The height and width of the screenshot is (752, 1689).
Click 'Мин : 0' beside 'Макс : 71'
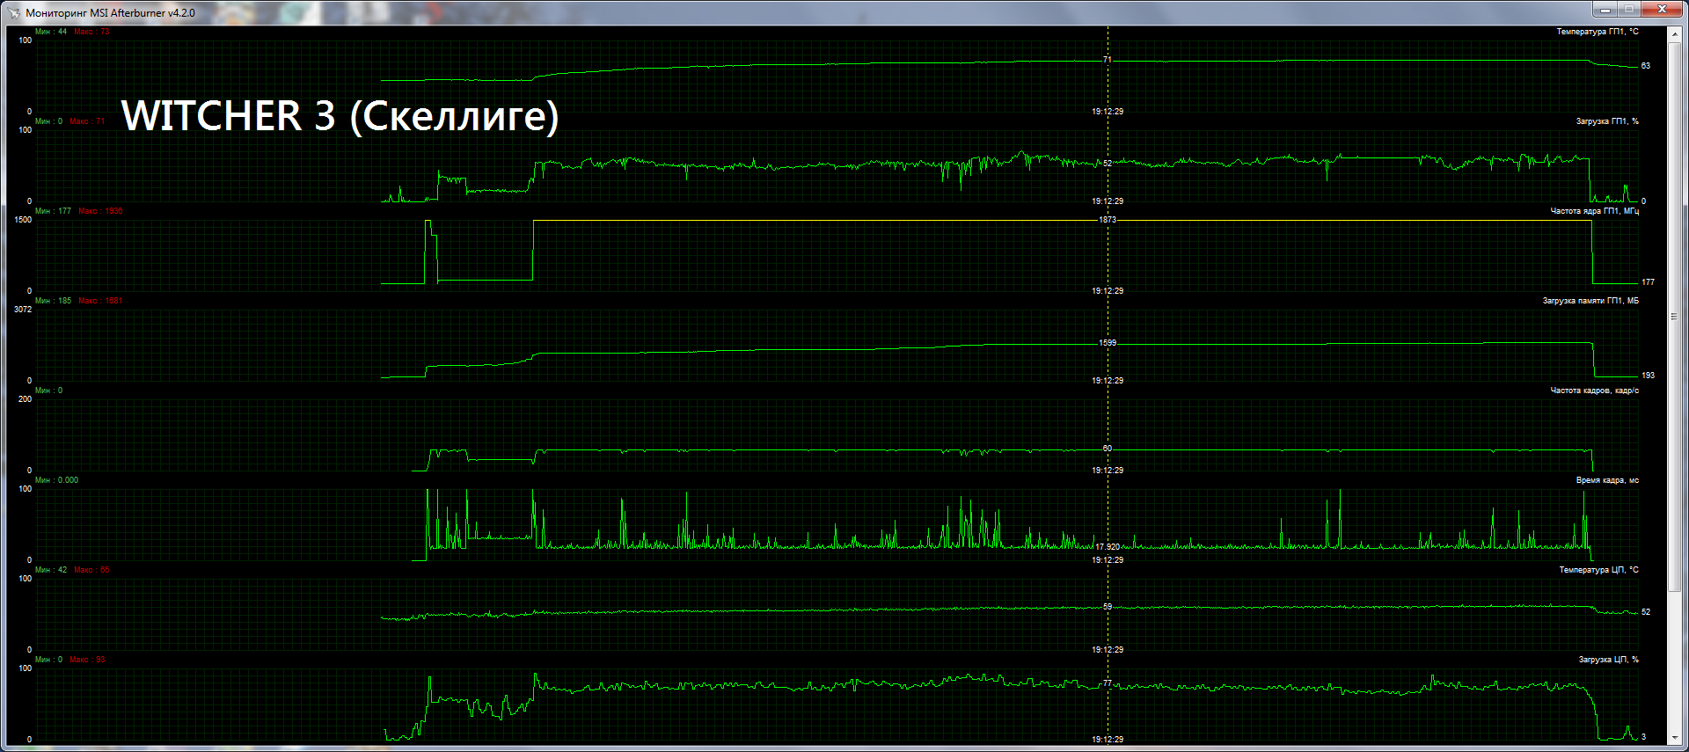pyautogui.click(x=49, y=121)
